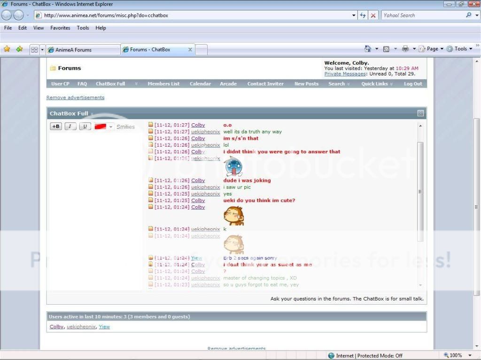This screenshot has width=481, height=360.
Task: Open the Private Messages link
Action: (x=345, y=74)
